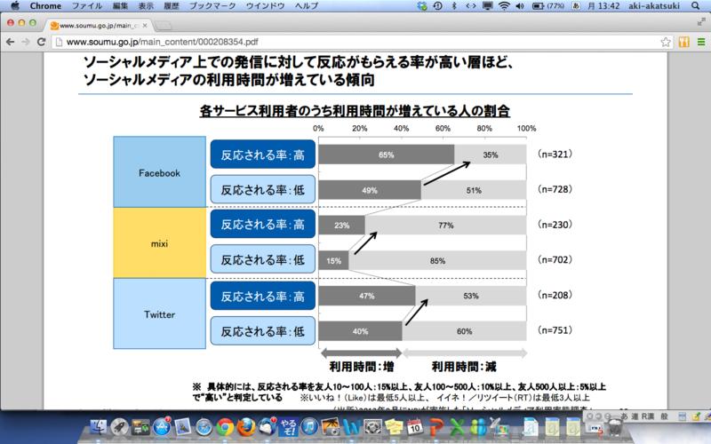
Task: Click the Twitter category box in chart
Action: [x=160, y=314]
